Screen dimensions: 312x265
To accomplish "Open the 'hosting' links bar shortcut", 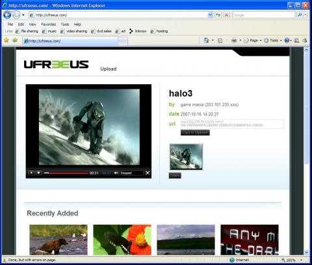I will 159,31.
